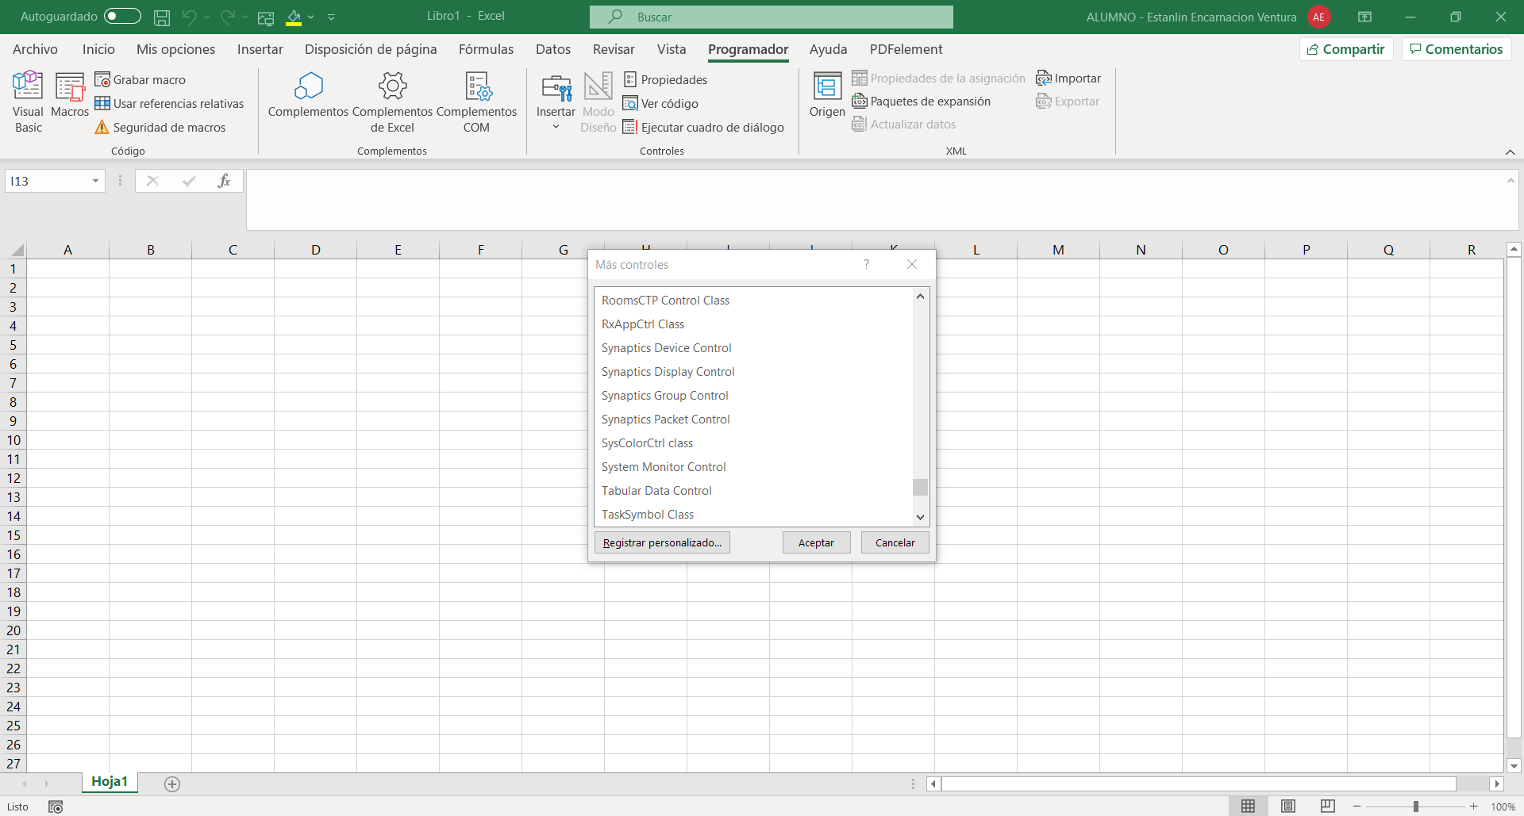
Task: Switch to Normal view
Action: pos(1248,806)
